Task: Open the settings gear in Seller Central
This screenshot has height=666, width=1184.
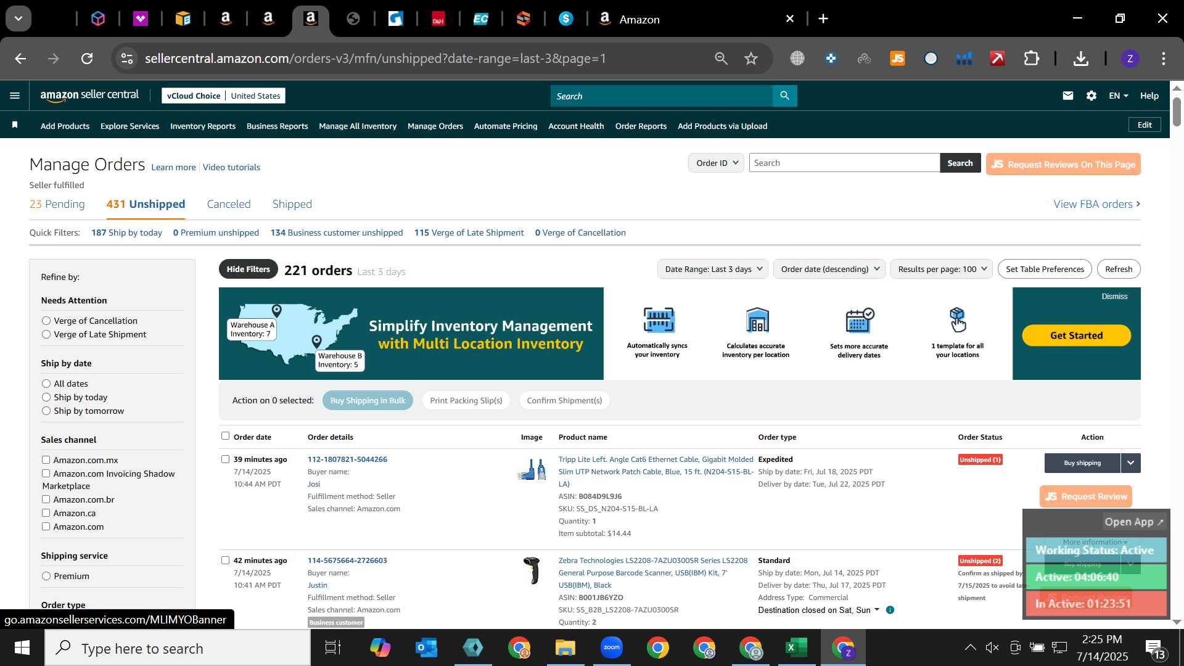Action: (x=1091, y=96)
